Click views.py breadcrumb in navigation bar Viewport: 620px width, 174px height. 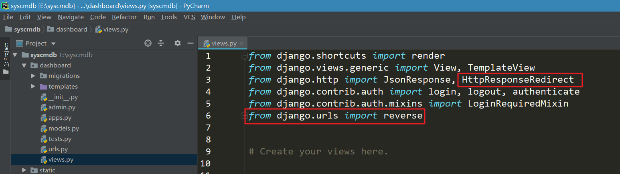(111, 29)
